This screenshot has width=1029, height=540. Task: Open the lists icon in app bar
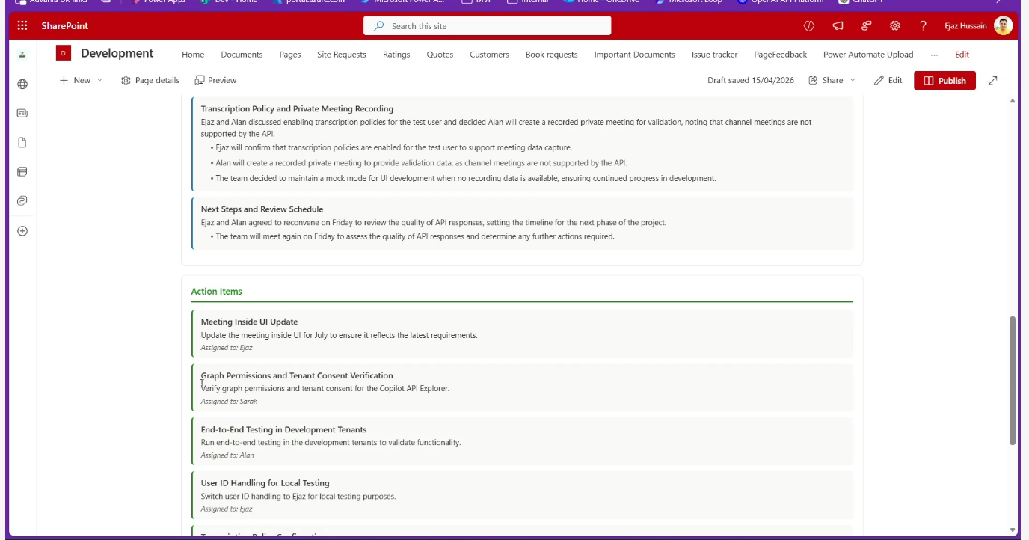pos(22,172)
